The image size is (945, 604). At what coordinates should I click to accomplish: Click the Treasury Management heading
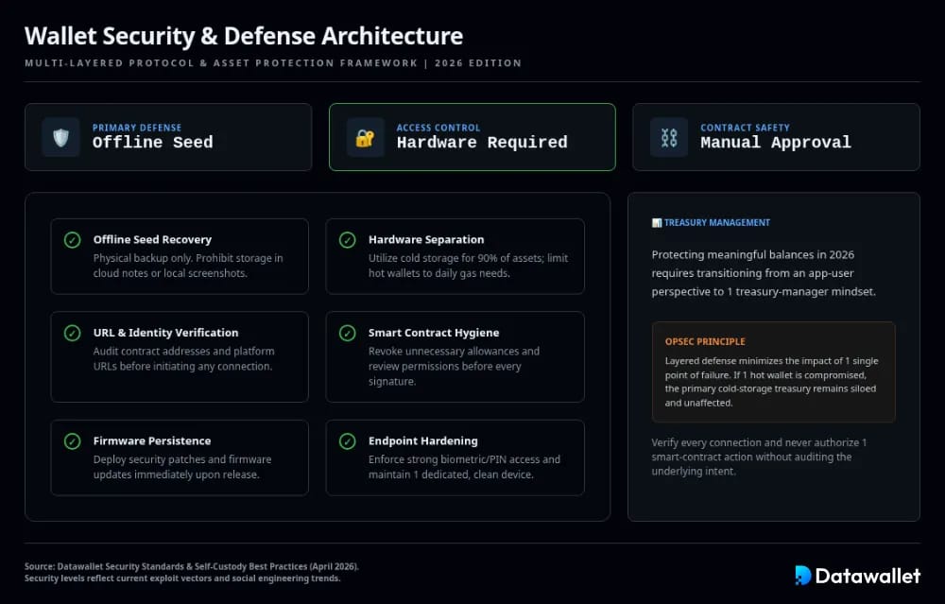coord(716,223)
